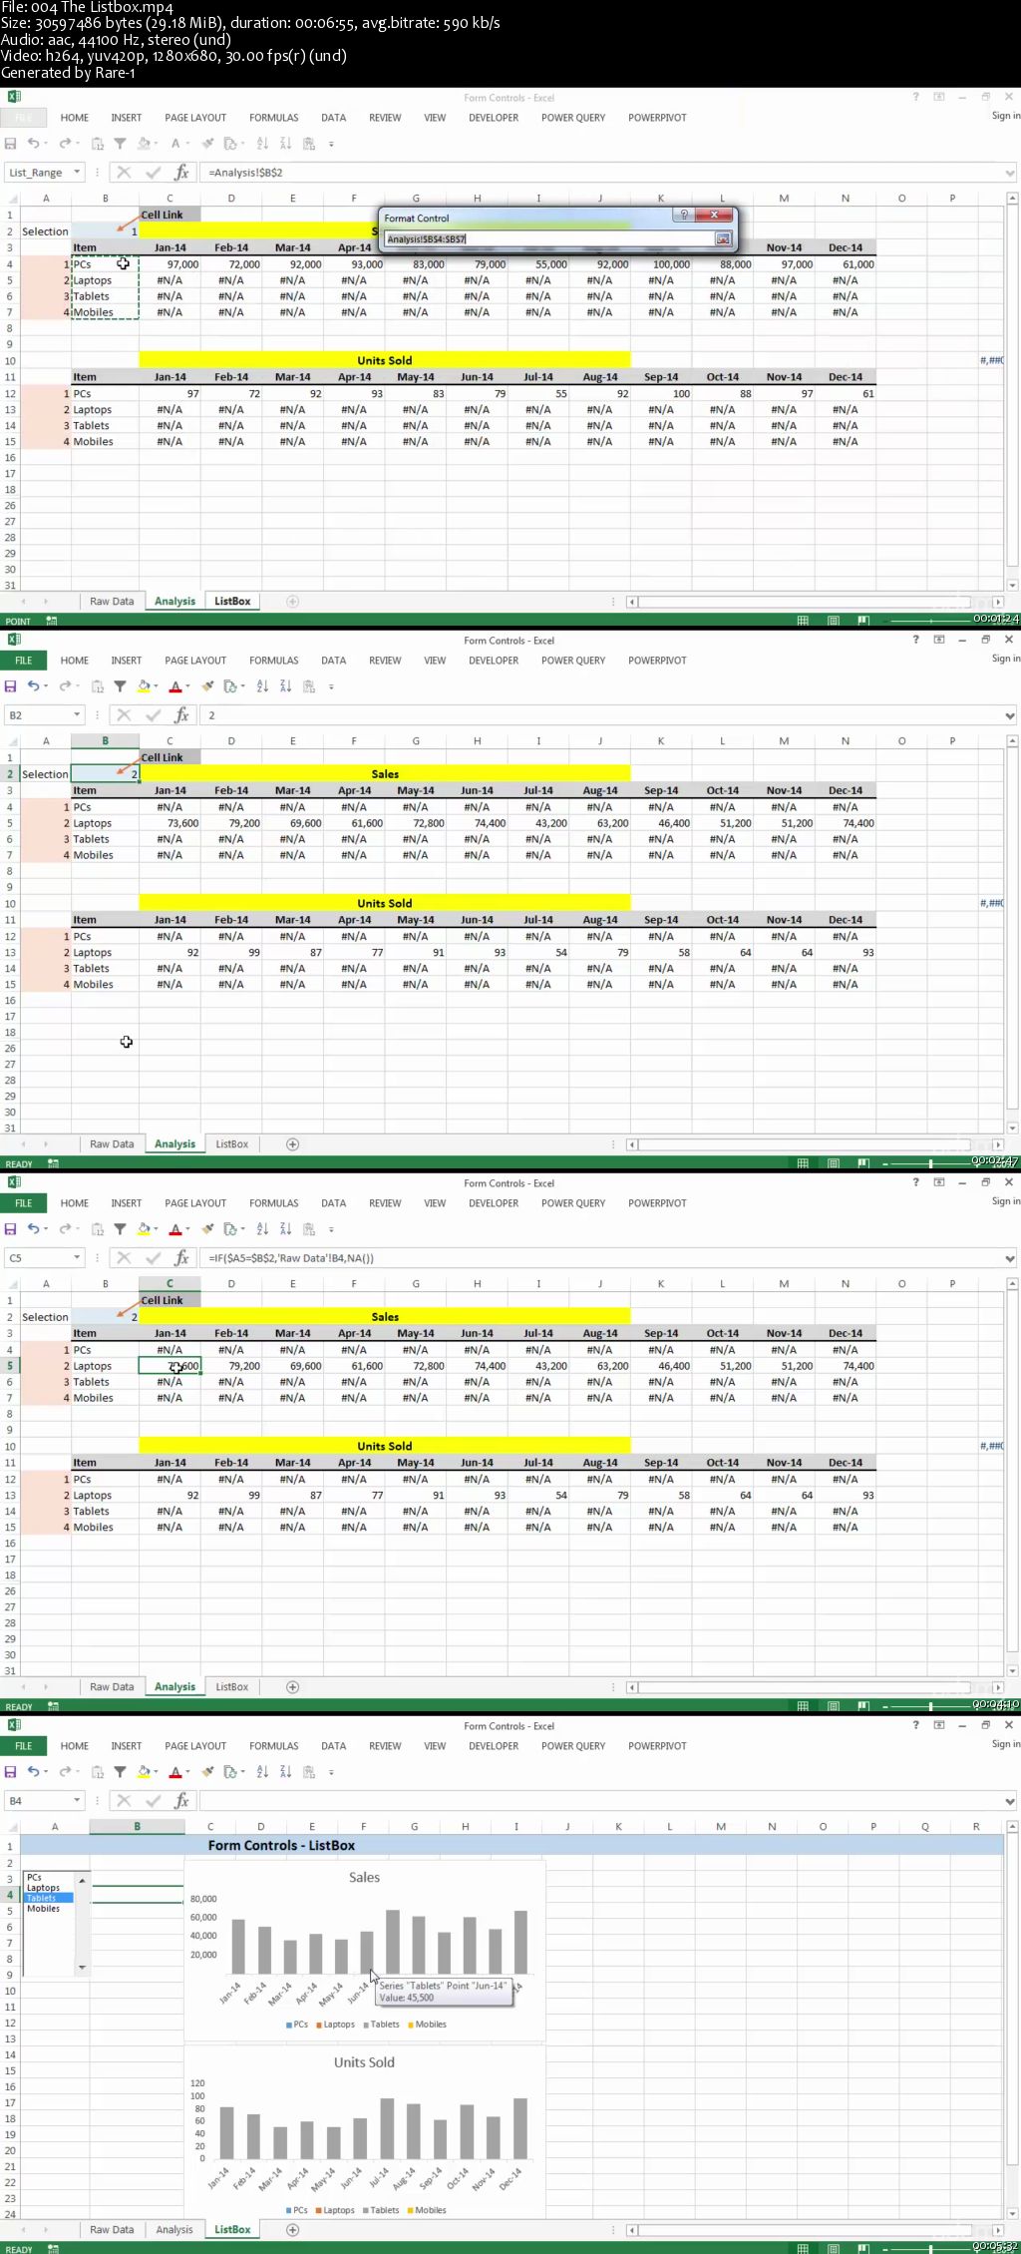Click the formula bar showing =IF($A5=$B$2
The image size is (1021, 2254).
click(x=600, y=1258)
